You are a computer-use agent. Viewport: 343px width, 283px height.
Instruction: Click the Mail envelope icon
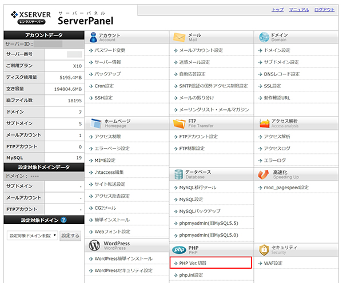(x=179, y=37)
